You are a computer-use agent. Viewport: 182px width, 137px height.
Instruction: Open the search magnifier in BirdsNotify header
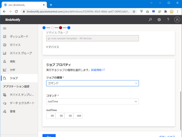click(150, 20)
